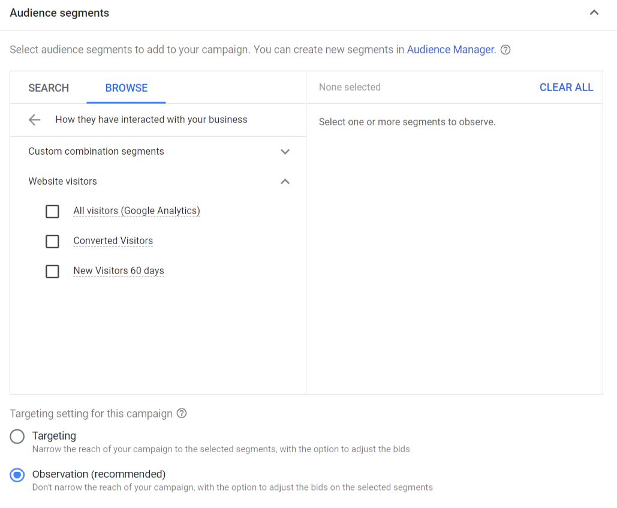The image size is (617, 508).
Task: Collapse the Audience segments section
Action: coord(594,12)
